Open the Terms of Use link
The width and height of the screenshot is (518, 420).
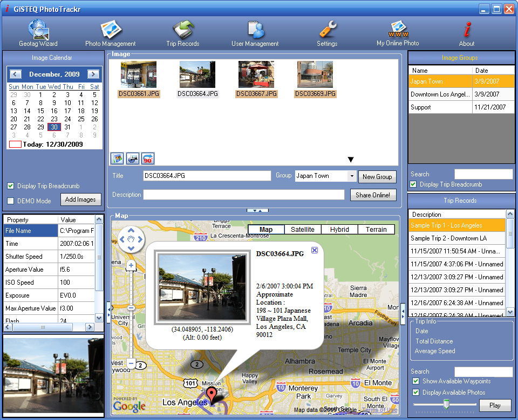click(x=379, y=410)
